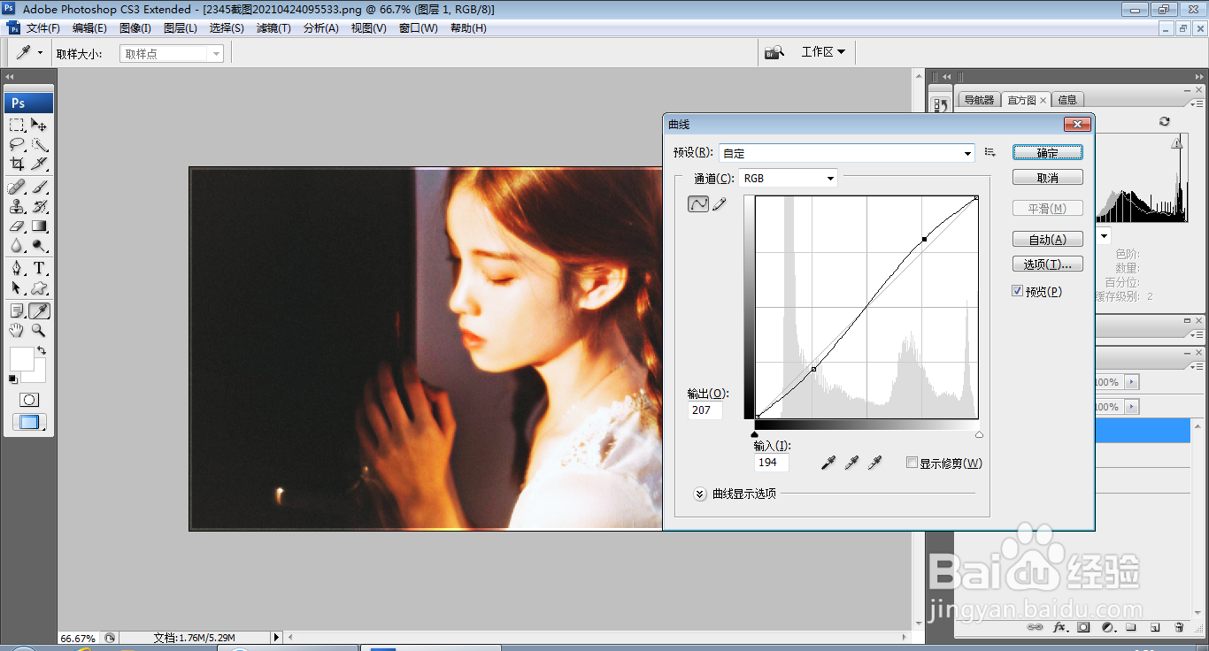Click the histogram cached data warning icon
1209x651 pixels.
[x=1176, y=143]
